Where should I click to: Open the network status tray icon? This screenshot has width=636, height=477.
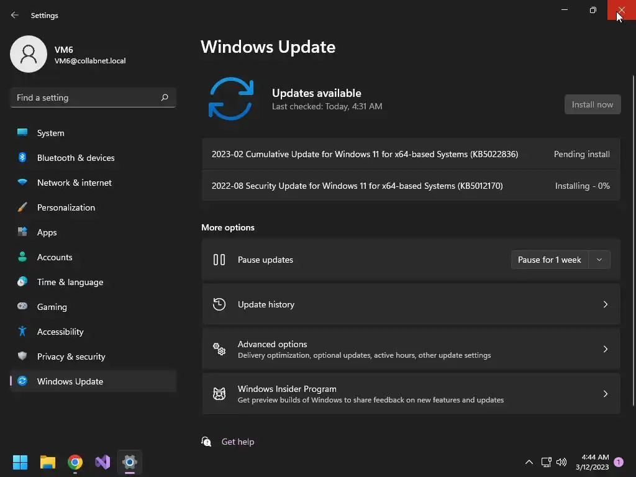(x=546, y=462)
